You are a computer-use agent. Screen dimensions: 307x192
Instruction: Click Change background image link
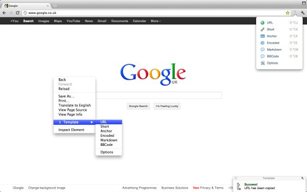(47, 188)
